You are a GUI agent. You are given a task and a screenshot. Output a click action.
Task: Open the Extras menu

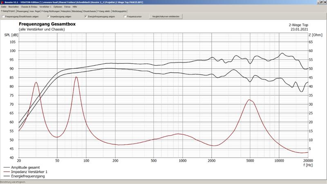[67, 7]
